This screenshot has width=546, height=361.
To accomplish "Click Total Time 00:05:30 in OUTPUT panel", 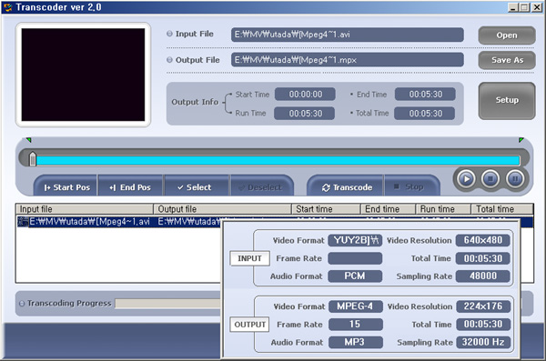I will 483,325.
